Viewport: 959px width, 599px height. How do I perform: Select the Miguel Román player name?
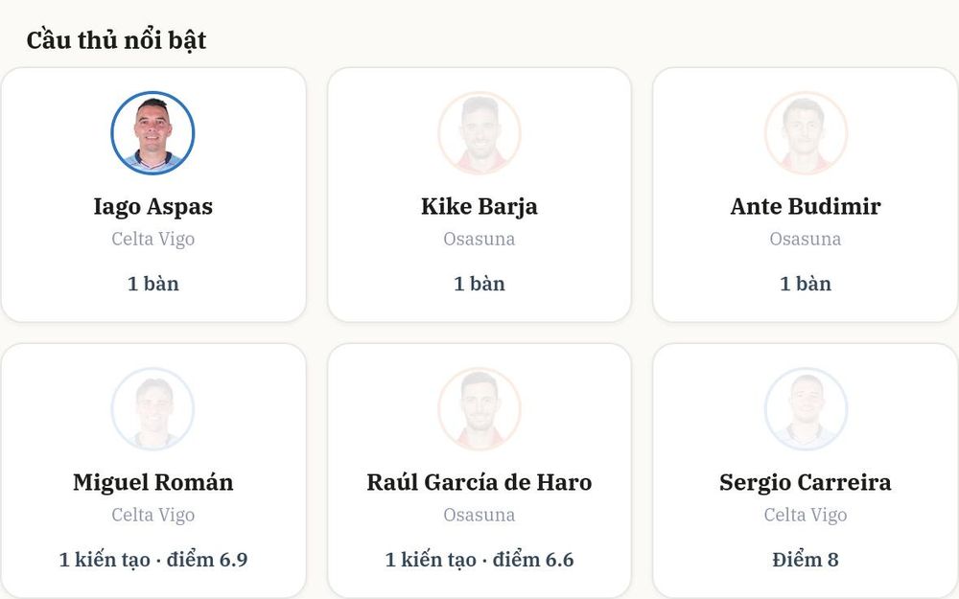pos(152,482)
